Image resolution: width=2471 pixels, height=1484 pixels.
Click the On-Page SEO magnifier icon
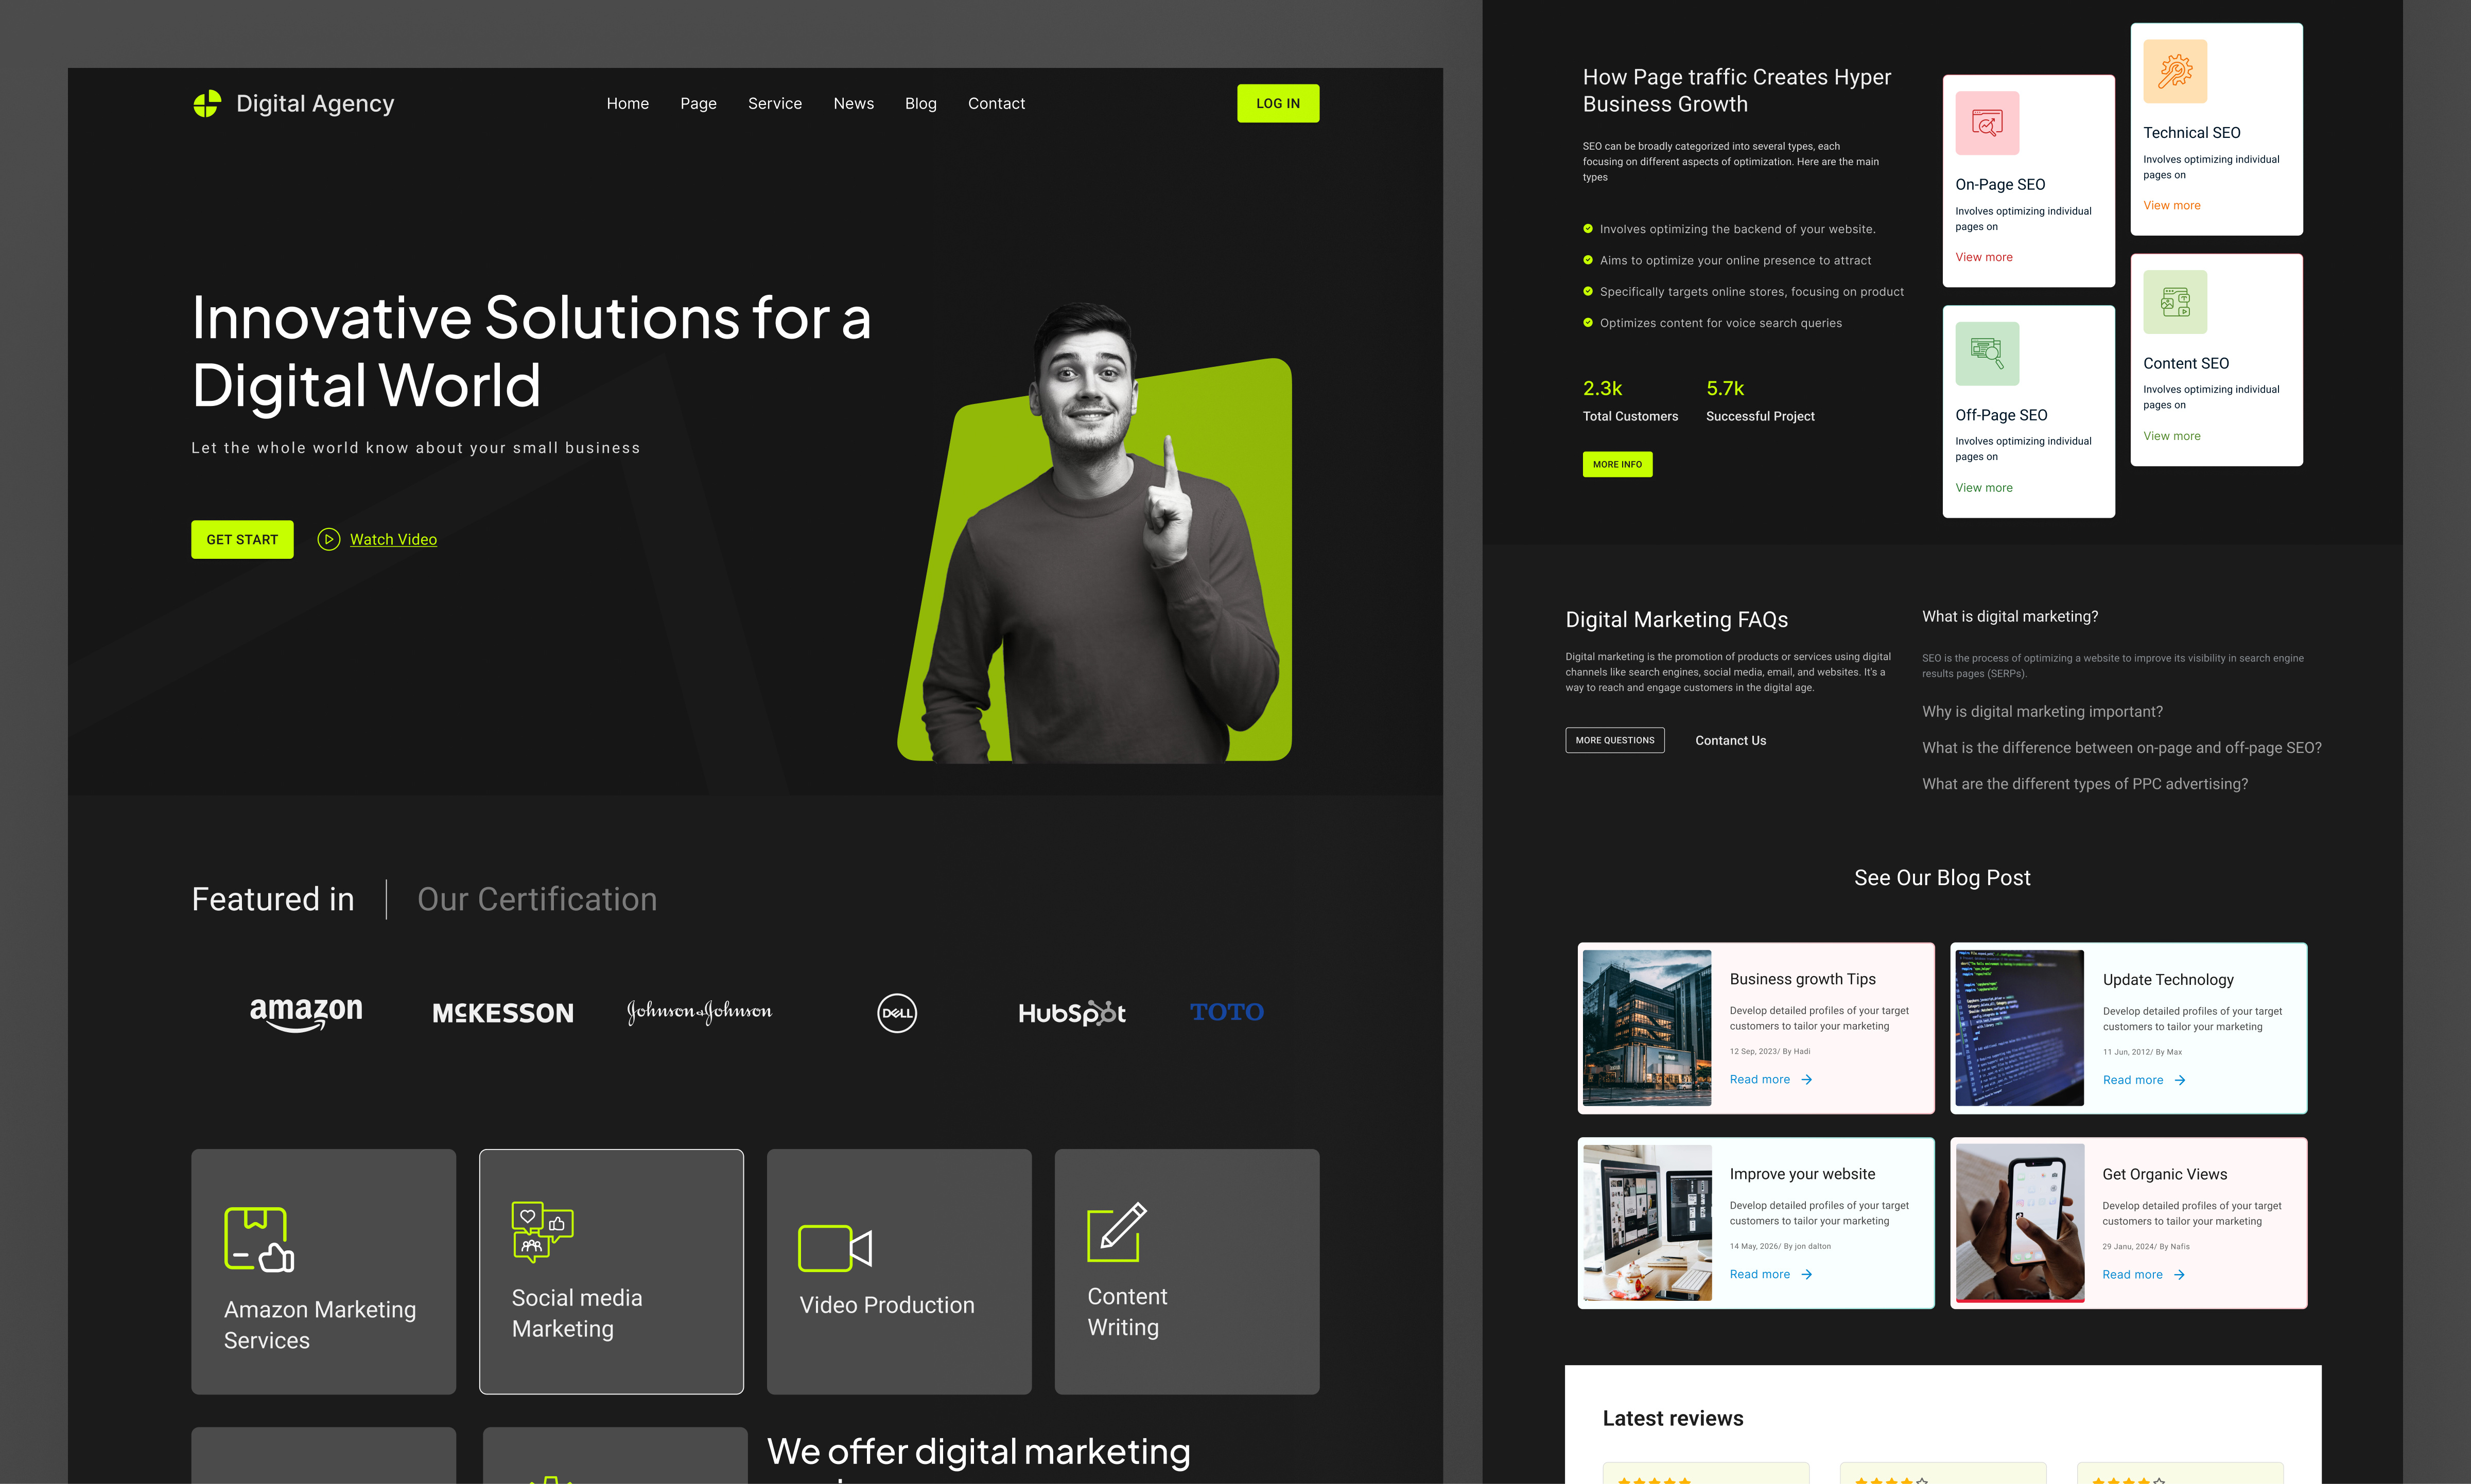point(1987,123)
